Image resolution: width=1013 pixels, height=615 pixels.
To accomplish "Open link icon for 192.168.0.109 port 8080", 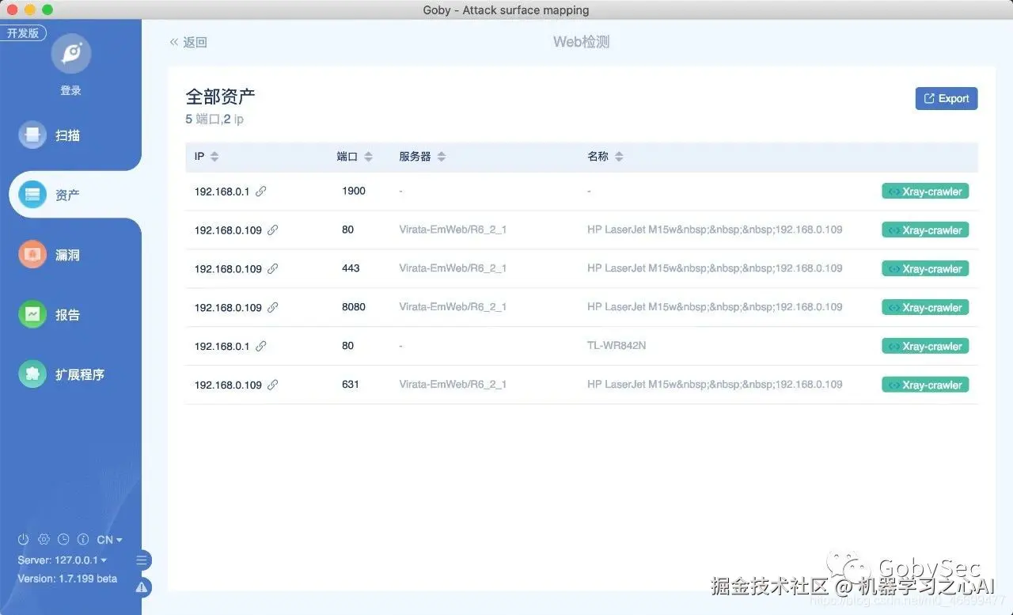I will pos(273,307).
